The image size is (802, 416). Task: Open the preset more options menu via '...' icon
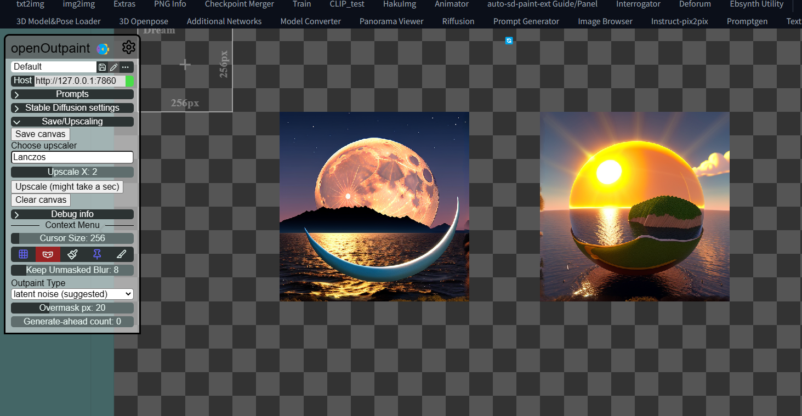coord(125,66)
